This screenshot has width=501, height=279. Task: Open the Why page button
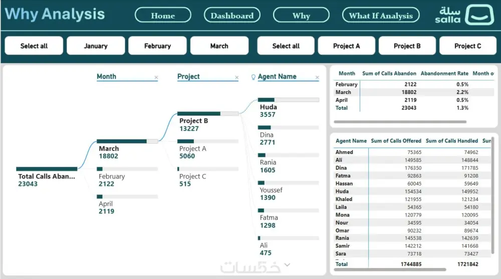click(x=301, y=15)
